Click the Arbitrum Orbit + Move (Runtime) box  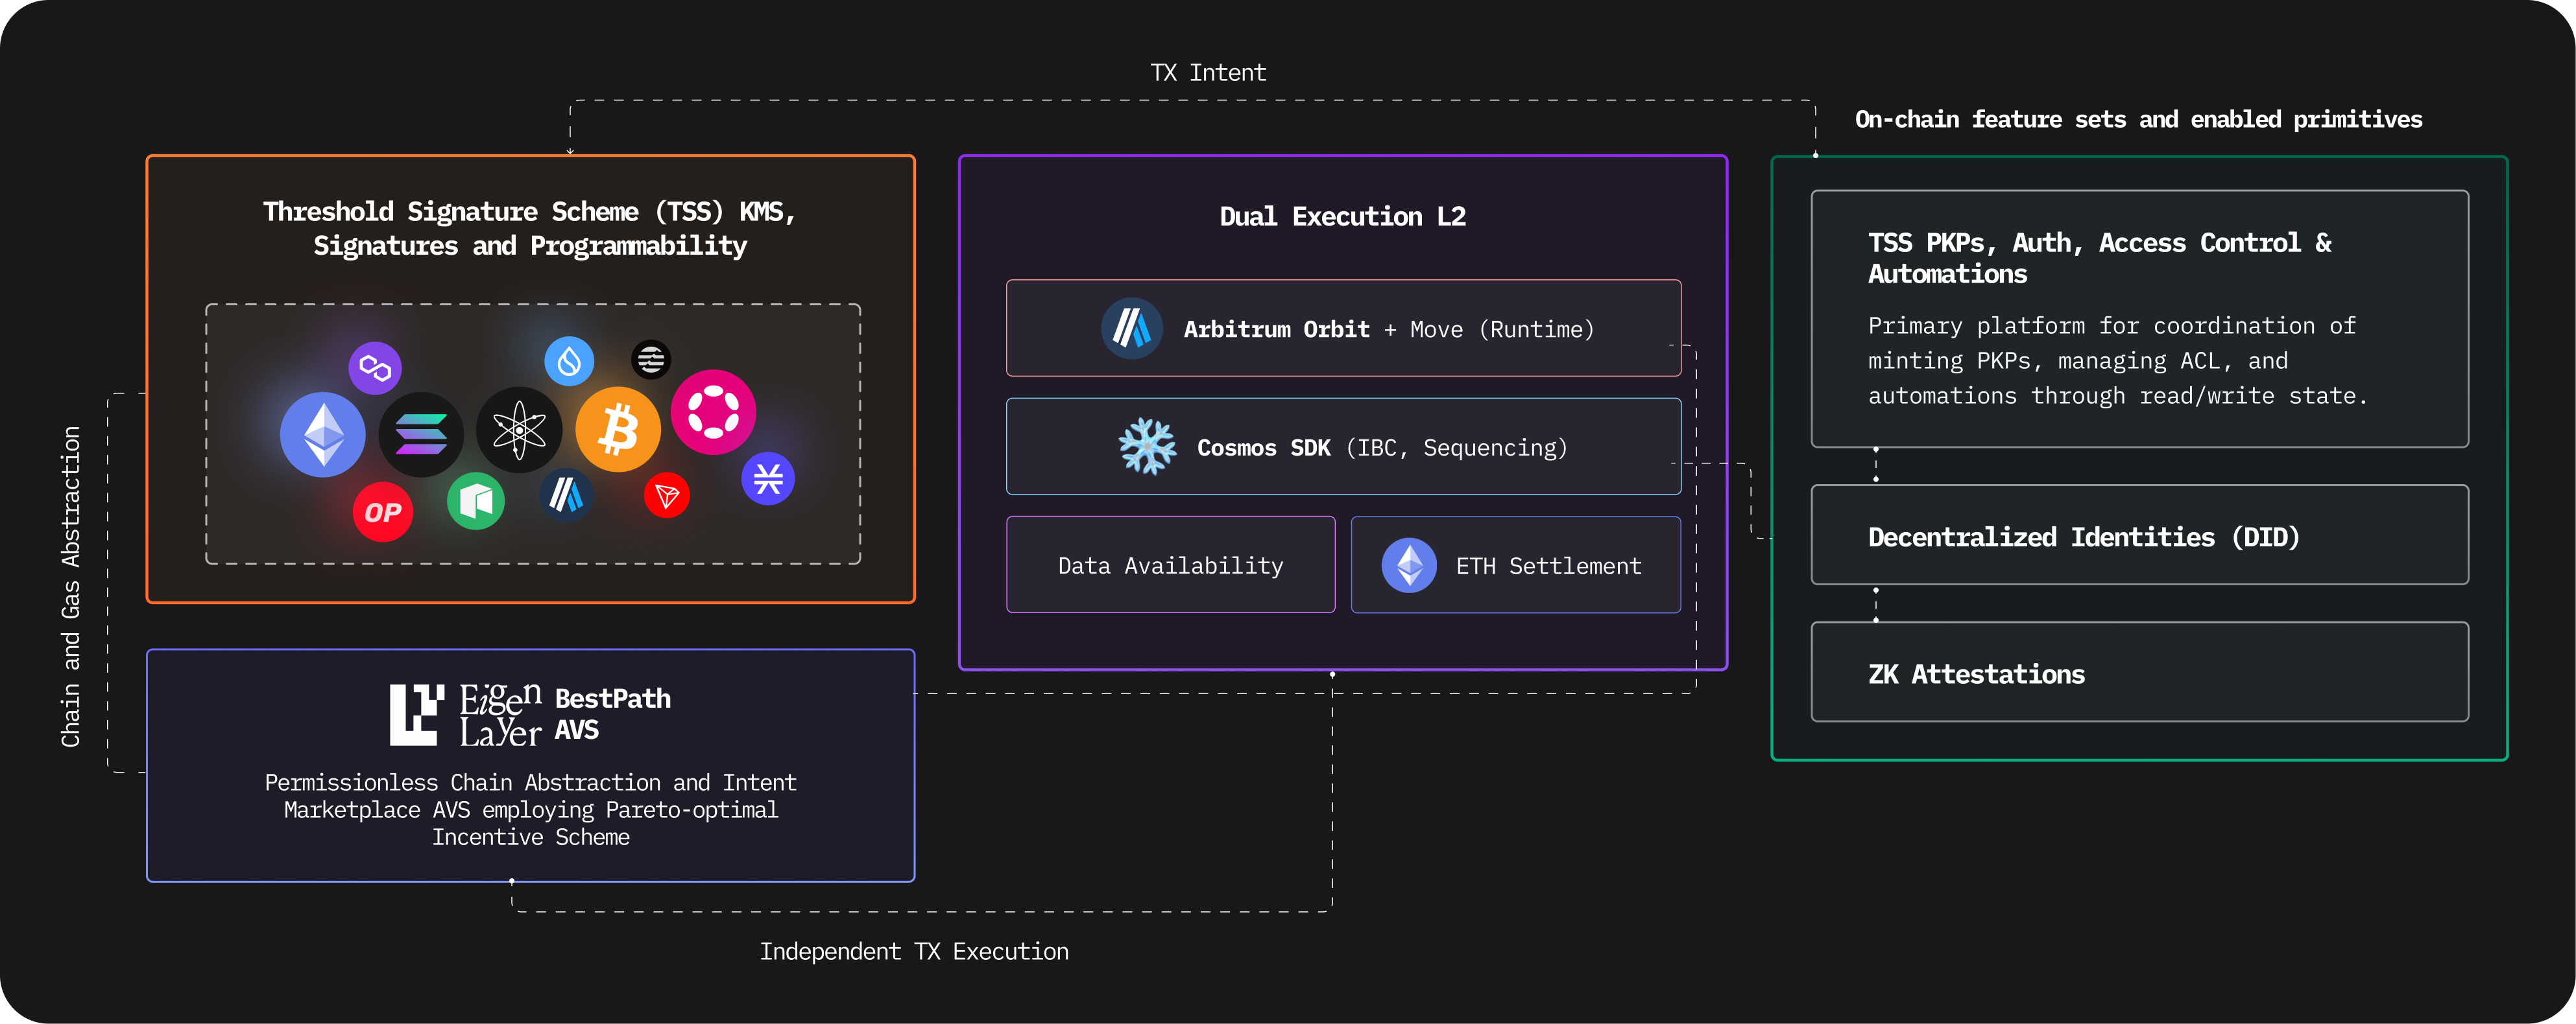[x=1343, y=328]
